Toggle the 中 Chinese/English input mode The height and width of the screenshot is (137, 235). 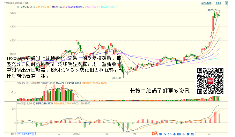[x=160, y=134]
